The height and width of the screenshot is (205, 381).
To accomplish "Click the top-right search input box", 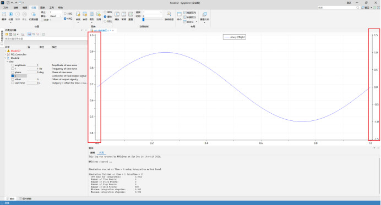I will pos(339,8).
